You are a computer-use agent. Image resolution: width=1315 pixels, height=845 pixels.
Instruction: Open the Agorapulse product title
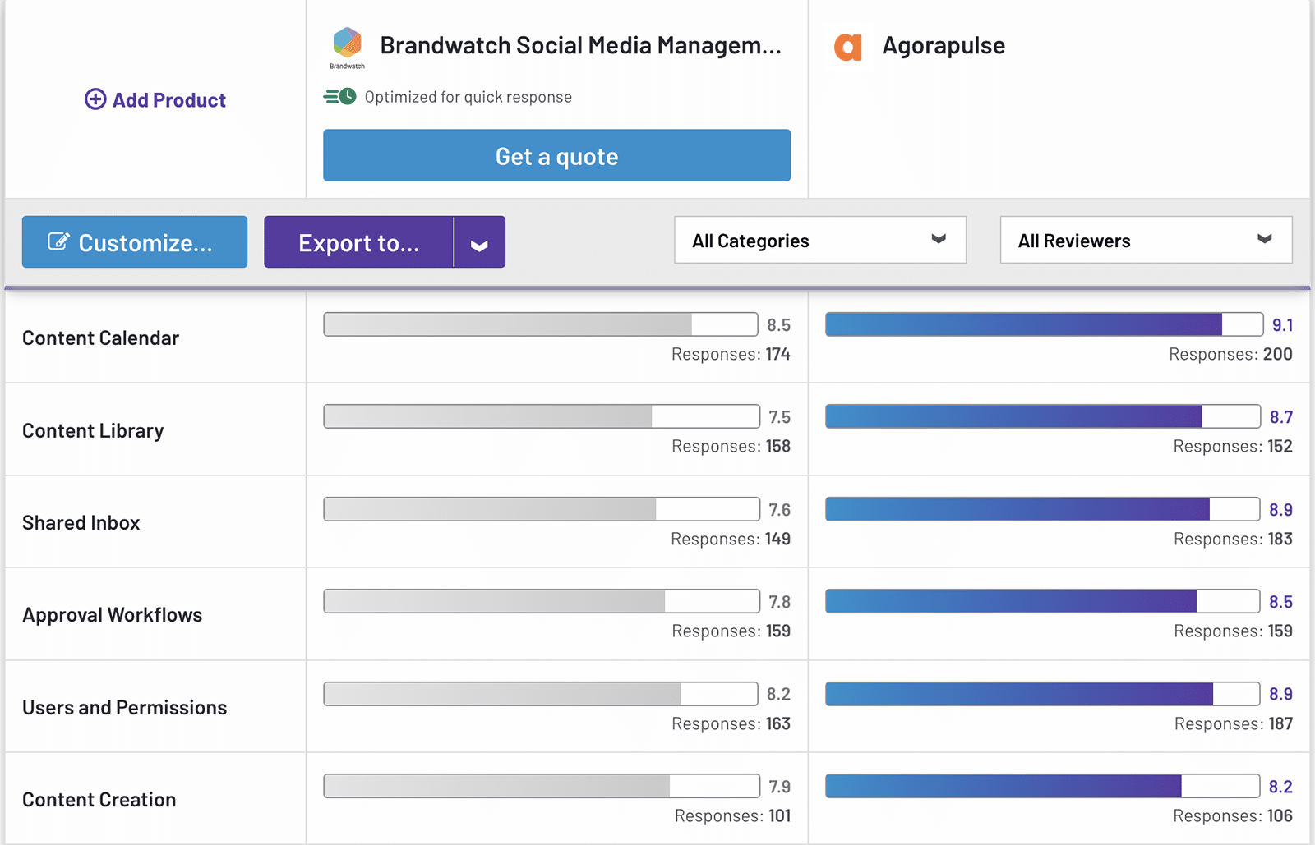pos(943,45)
